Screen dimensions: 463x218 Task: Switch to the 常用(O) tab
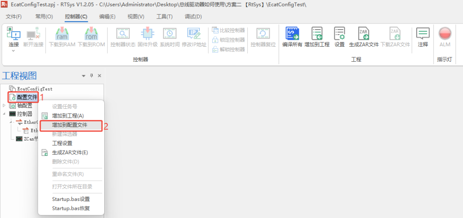pyautogui.click(x=44, y=17)
